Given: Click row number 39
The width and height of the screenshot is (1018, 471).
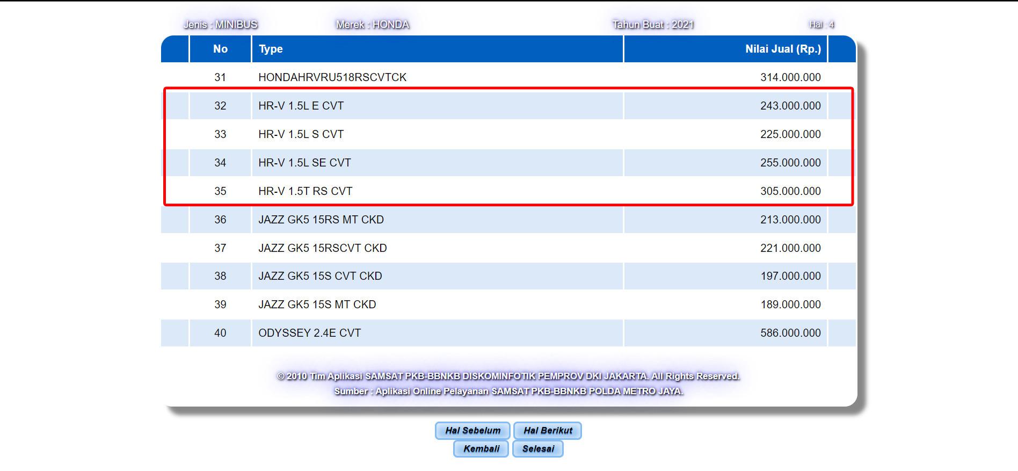Looking at the screenshot, I should pyautogui.click(x=220, y=305).
